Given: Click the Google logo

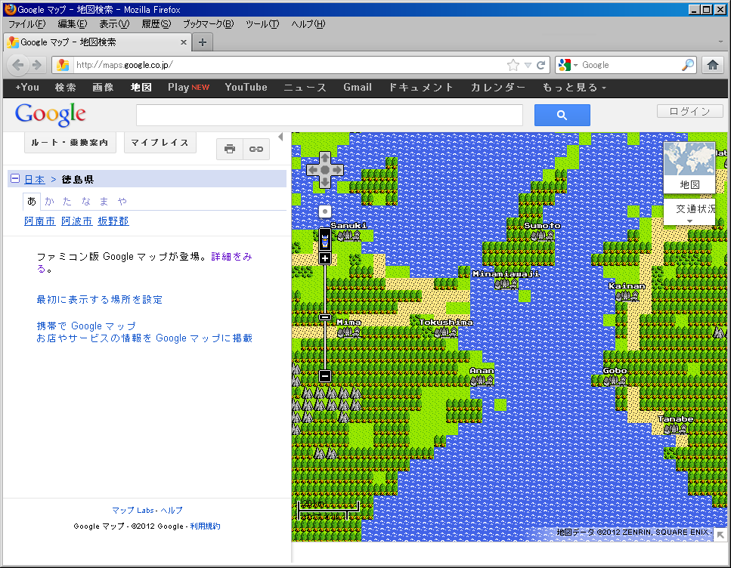Looking at the screenshot, I should pos(51,115).
